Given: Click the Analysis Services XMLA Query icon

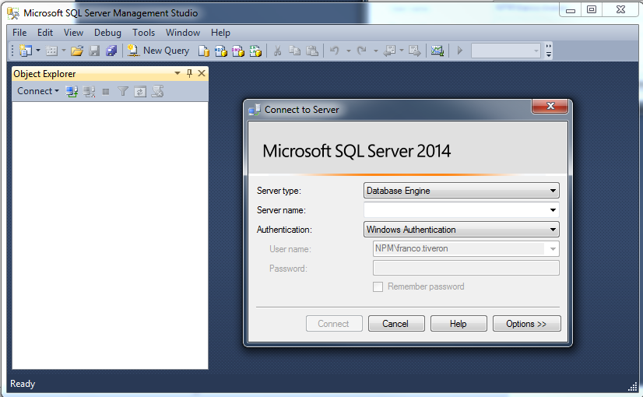Looking at the screenshot, I should 255,51.
